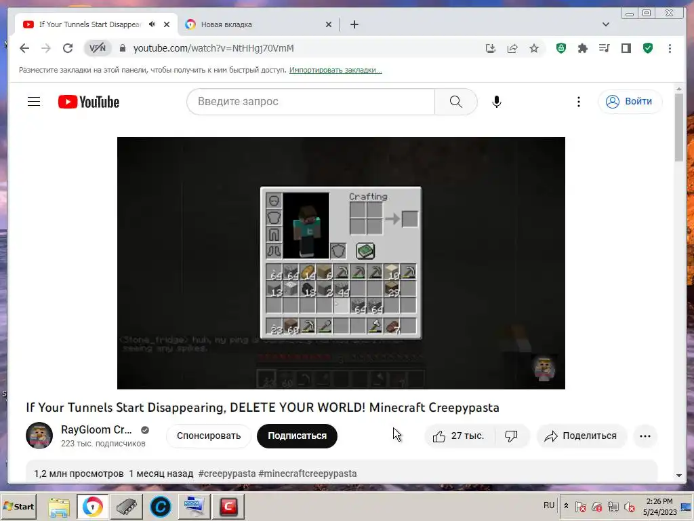Viewport: 694px width, 521px height.
Task: Open the green checkmark protection extension
Action: [647, 48]
